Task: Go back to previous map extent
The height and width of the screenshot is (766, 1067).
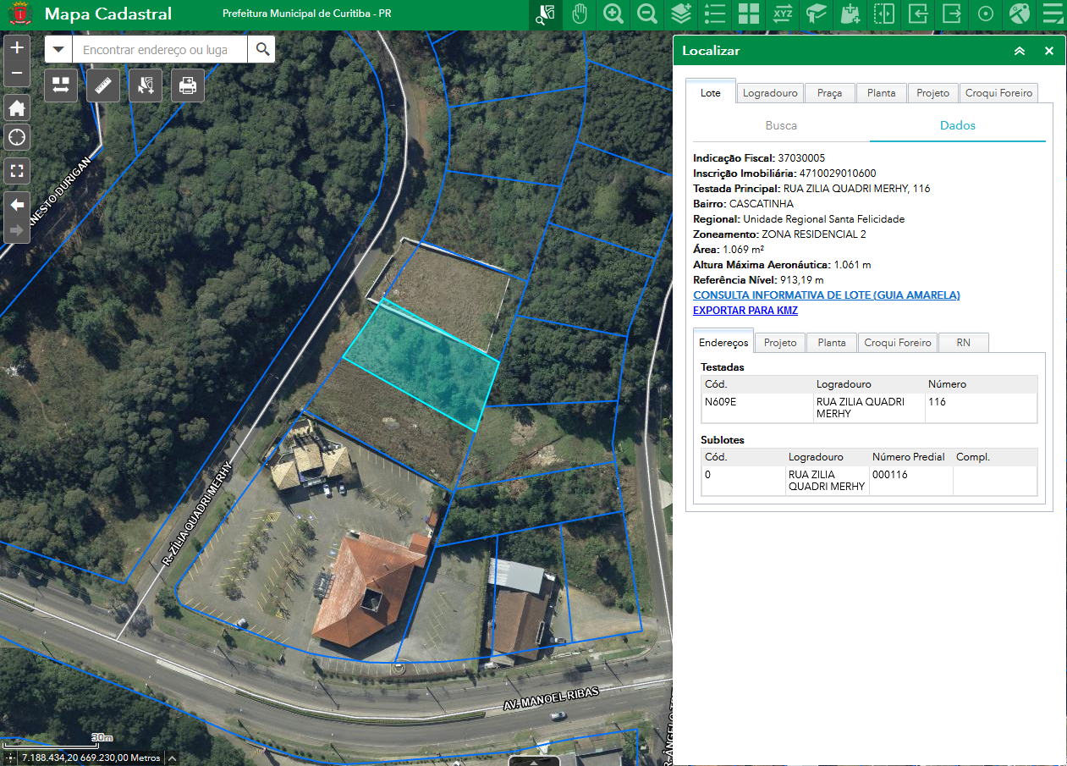Action: tap(17, 205)
